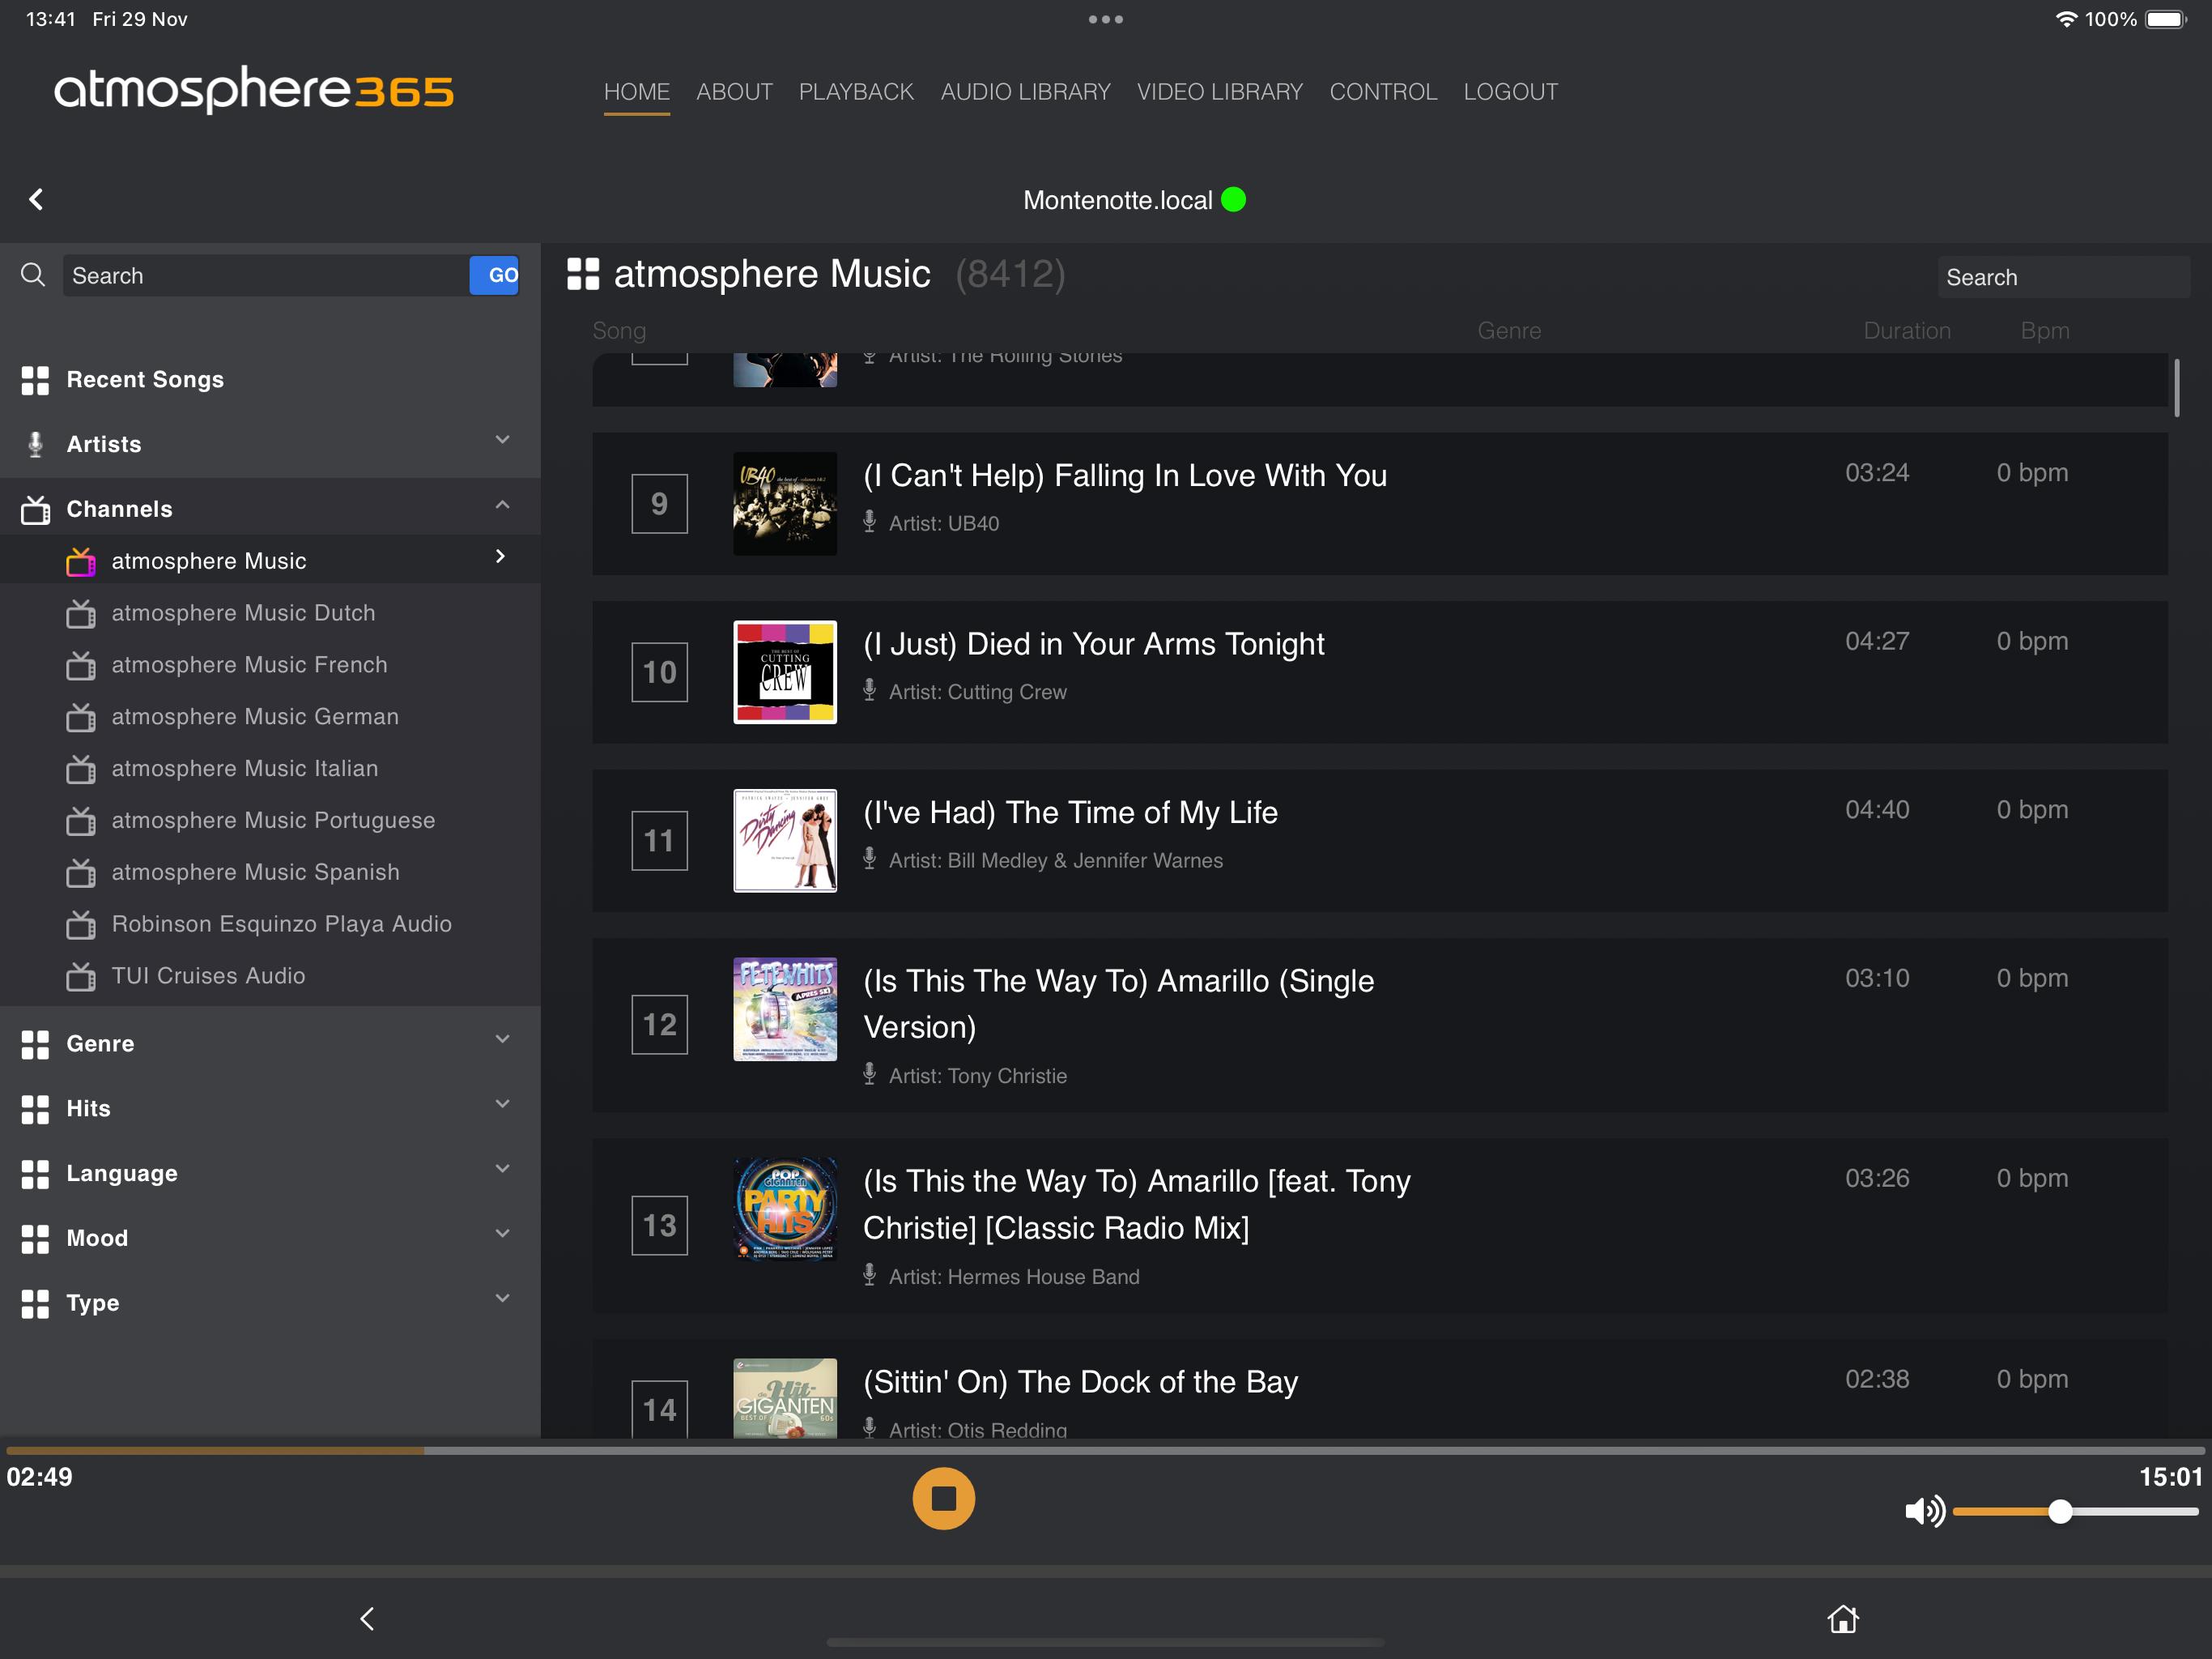2212x1659 pixels.
Task: Go to the ABOUT page
Action: [x=734, y=92]
